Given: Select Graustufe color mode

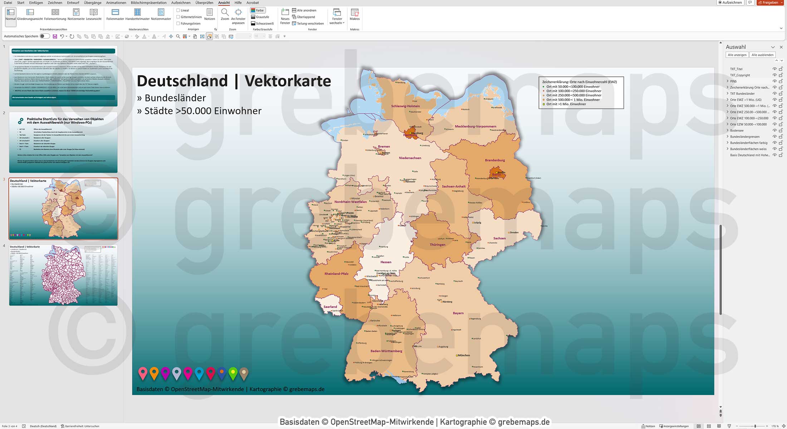Looking at the screenshot, I should (261, 17).
